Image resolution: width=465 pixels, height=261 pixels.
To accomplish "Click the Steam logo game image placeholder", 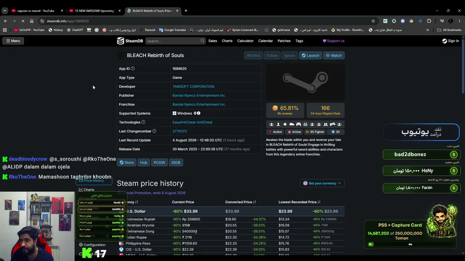I will coord(305,82).
